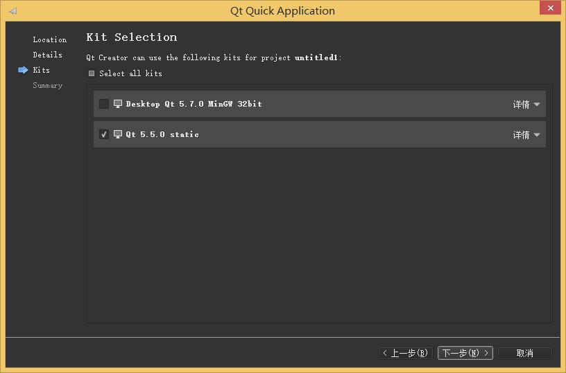Click the monitor icon of Qt 5.5.0 static kit

pos(118,134)
